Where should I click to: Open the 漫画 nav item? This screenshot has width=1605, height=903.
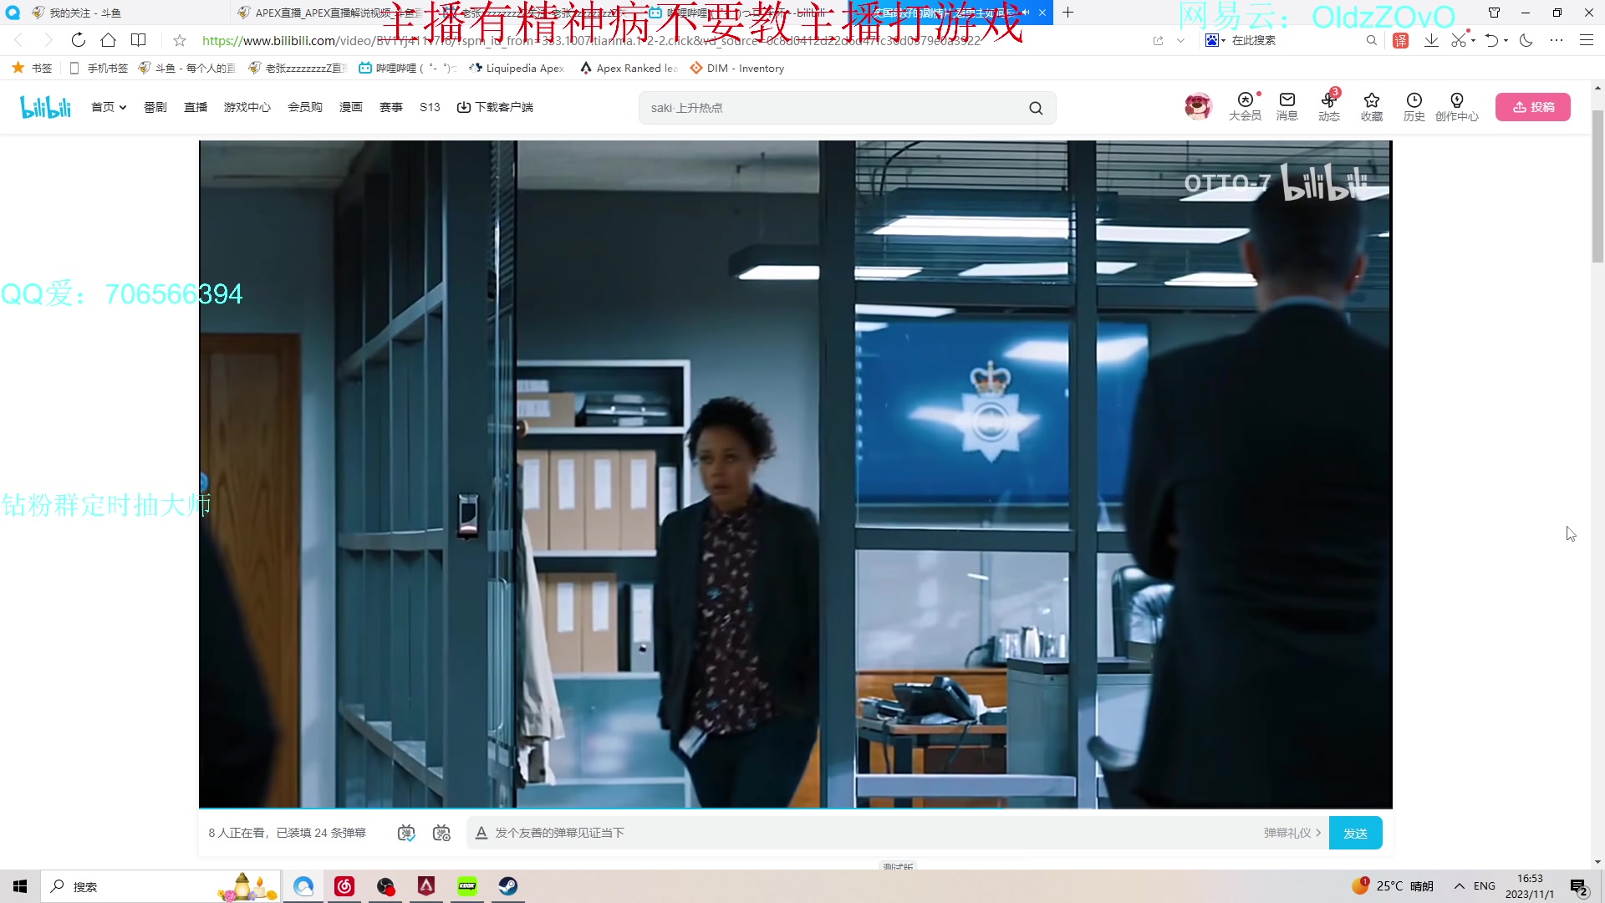(351, 107)
